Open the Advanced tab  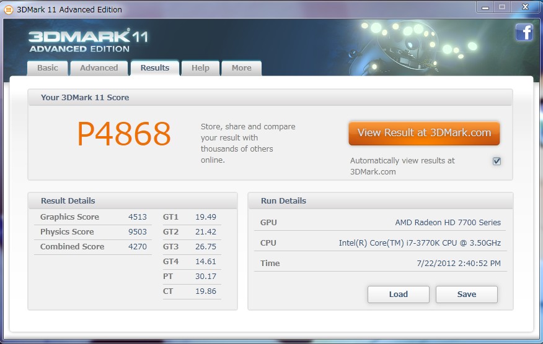(x=99, y=68)
